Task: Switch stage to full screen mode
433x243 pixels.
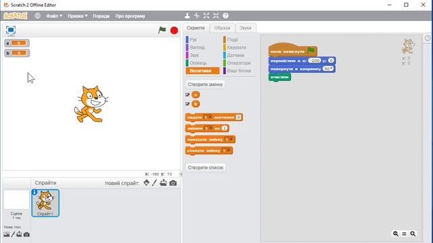Action: pyautogui.click(x=11, y=30)
